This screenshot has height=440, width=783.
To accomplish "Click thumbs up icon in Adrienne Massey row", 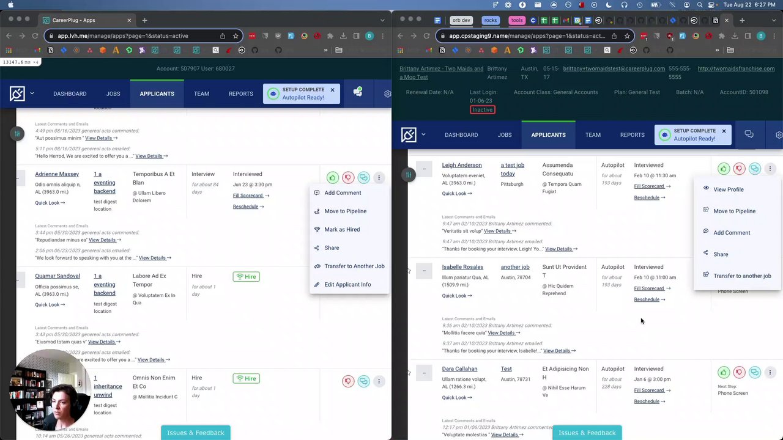I will [332, 178].
